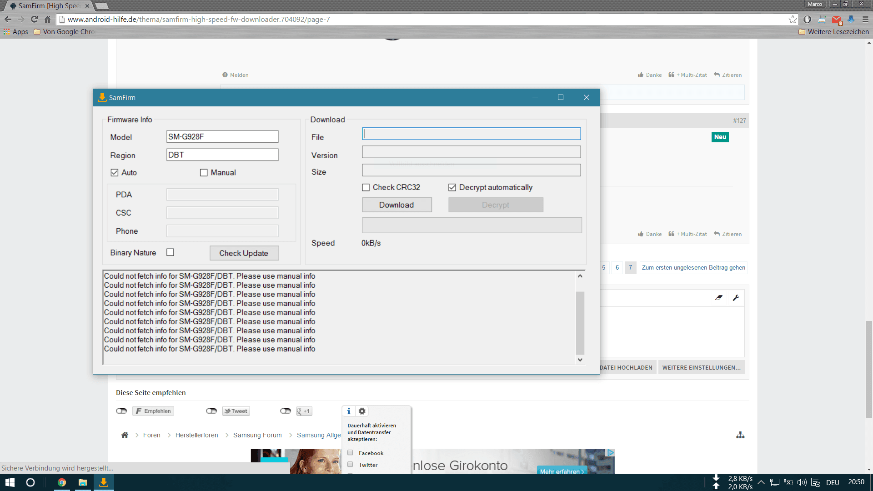Bookmark this page with the star icon

tap(793, 20)
